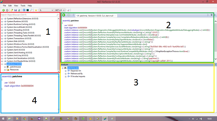Image resolution: width=217 pixels, height=121 pixels.
Task: Select System.Xaml.Hosting (4.0.0.0)
Action: point(19,53)
